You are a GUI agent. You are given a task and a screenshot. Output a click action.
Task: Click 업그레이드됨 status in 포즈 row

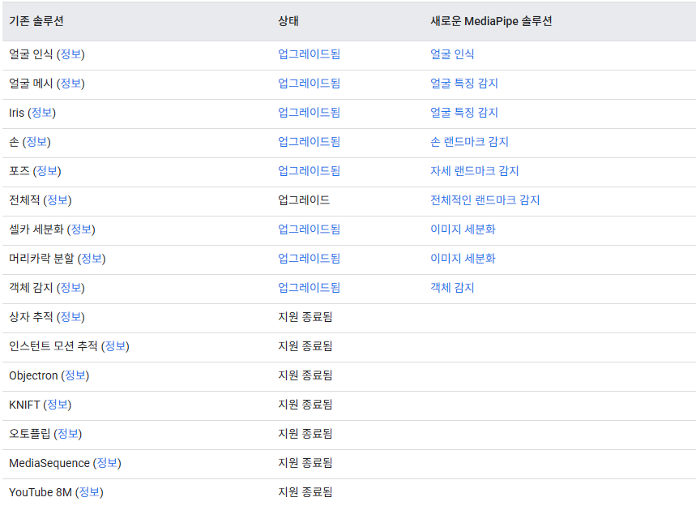tap(309, 171)
